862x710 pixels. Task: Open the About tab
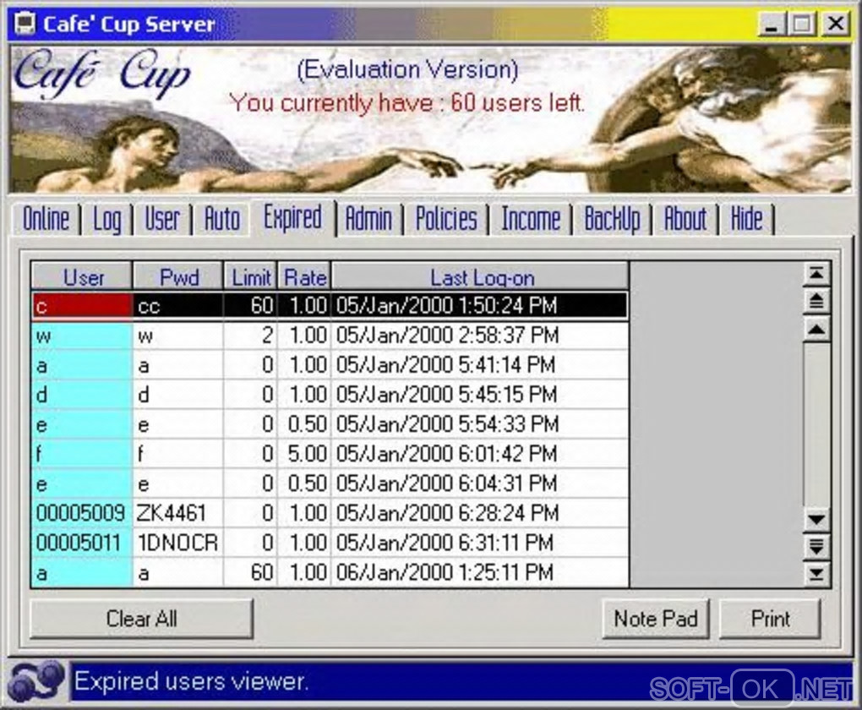pos(685,218)
